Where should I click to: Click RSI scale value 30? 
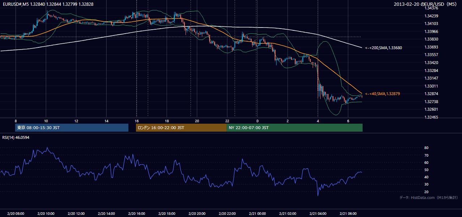427,184
